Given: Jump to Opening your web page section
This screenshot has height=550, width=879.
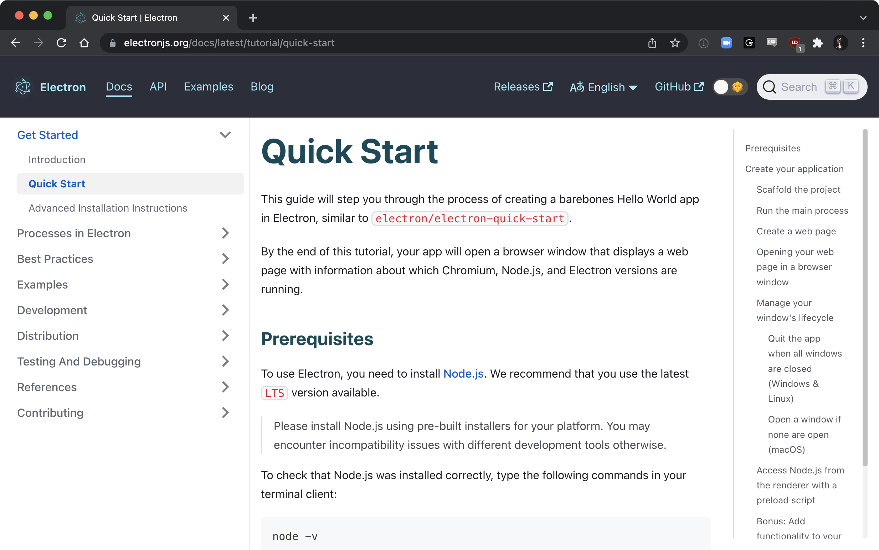Looking at the screenshot, I should [x=795, y=267].
